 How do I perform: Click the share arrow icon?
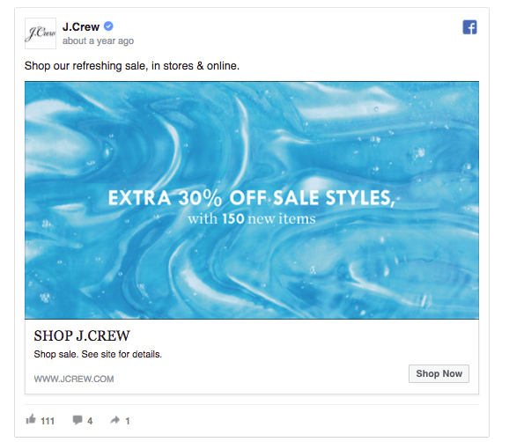click(x=114, y=420)
